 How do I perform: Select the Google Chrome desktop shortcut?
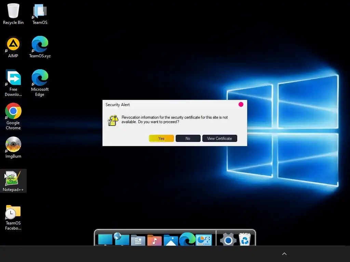point(13,117)
